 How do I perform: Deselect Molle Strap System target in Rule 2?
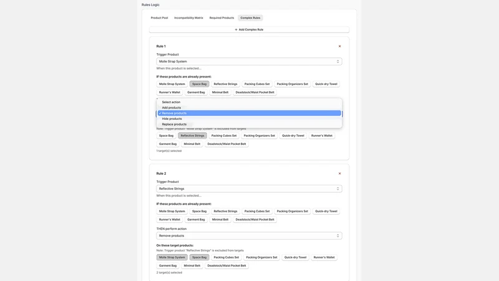coord(172,257)
